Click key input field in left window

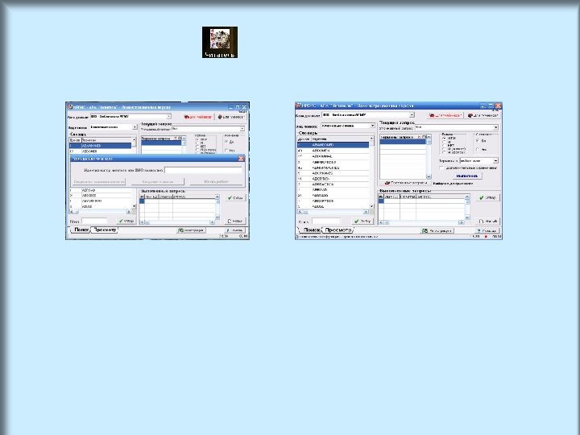94,222
